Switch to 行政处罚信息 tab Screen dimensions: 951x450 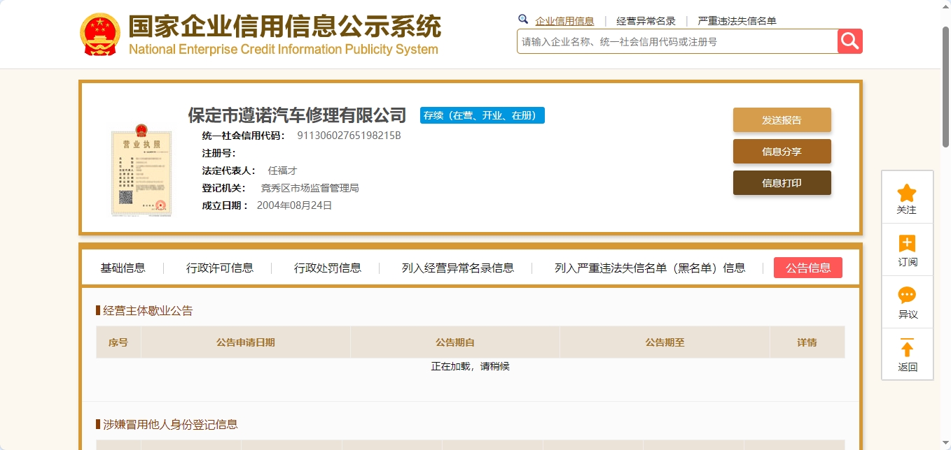[328, 268]
